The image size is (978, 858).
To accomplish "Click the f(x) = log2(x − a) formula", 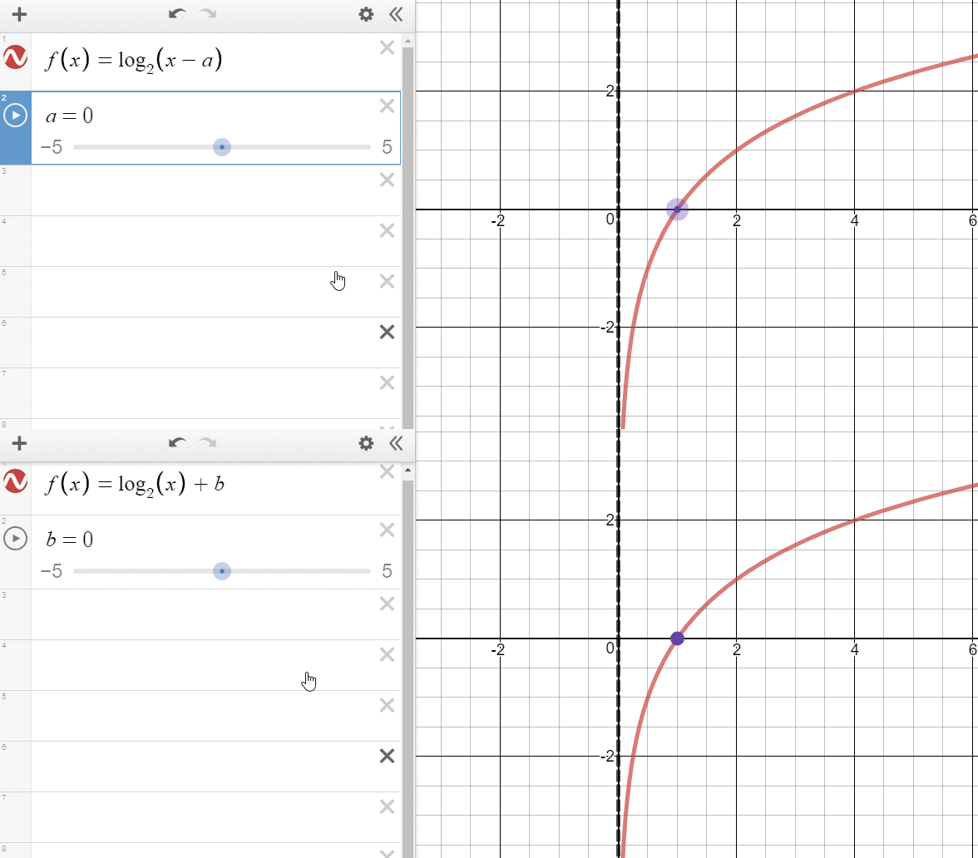I will tap(133, 61).
